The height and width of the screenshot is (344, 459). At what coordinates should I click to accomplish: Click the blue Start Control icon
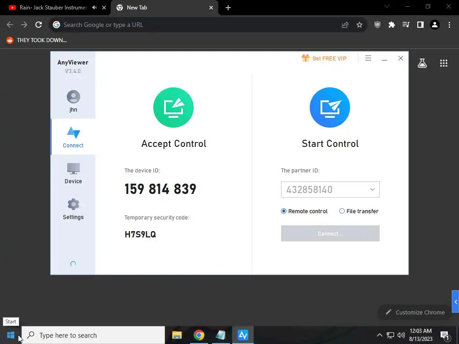(330, 107)
